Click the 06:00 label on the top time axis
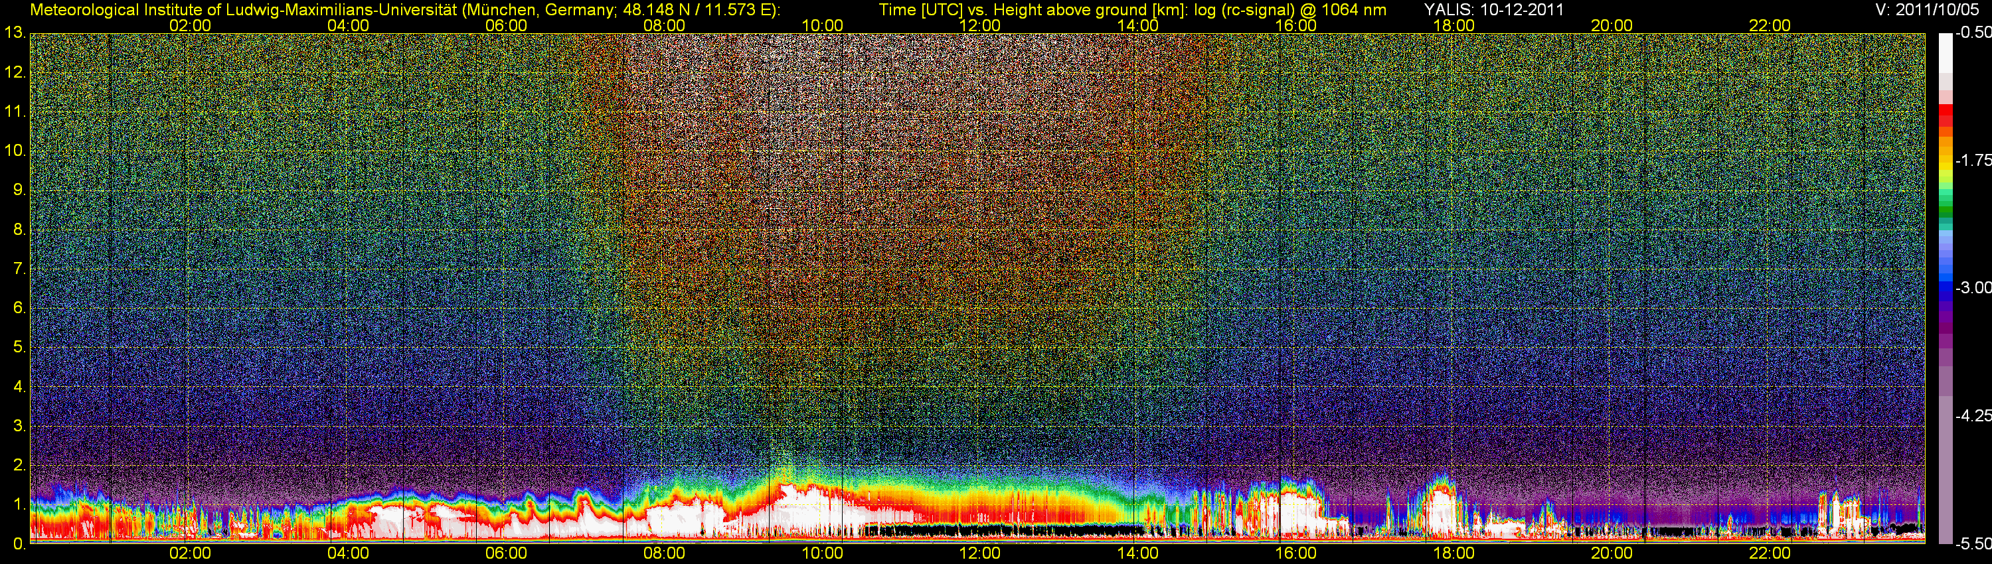The width and height of the screenshot is (1992, 564). (506, 25)
